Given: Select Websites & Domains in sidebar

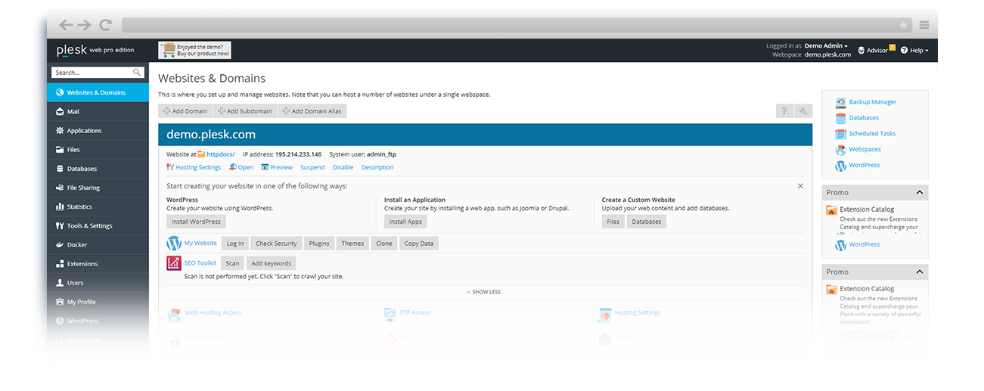Looking at the screenshot, I should [98, 92].
